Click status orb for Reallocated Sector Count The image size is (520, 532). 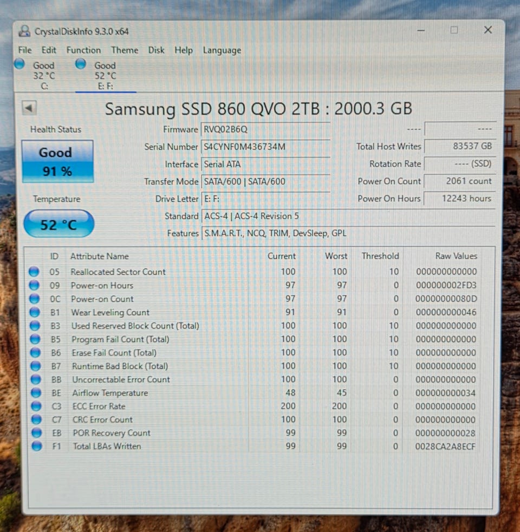pos(34,272)
